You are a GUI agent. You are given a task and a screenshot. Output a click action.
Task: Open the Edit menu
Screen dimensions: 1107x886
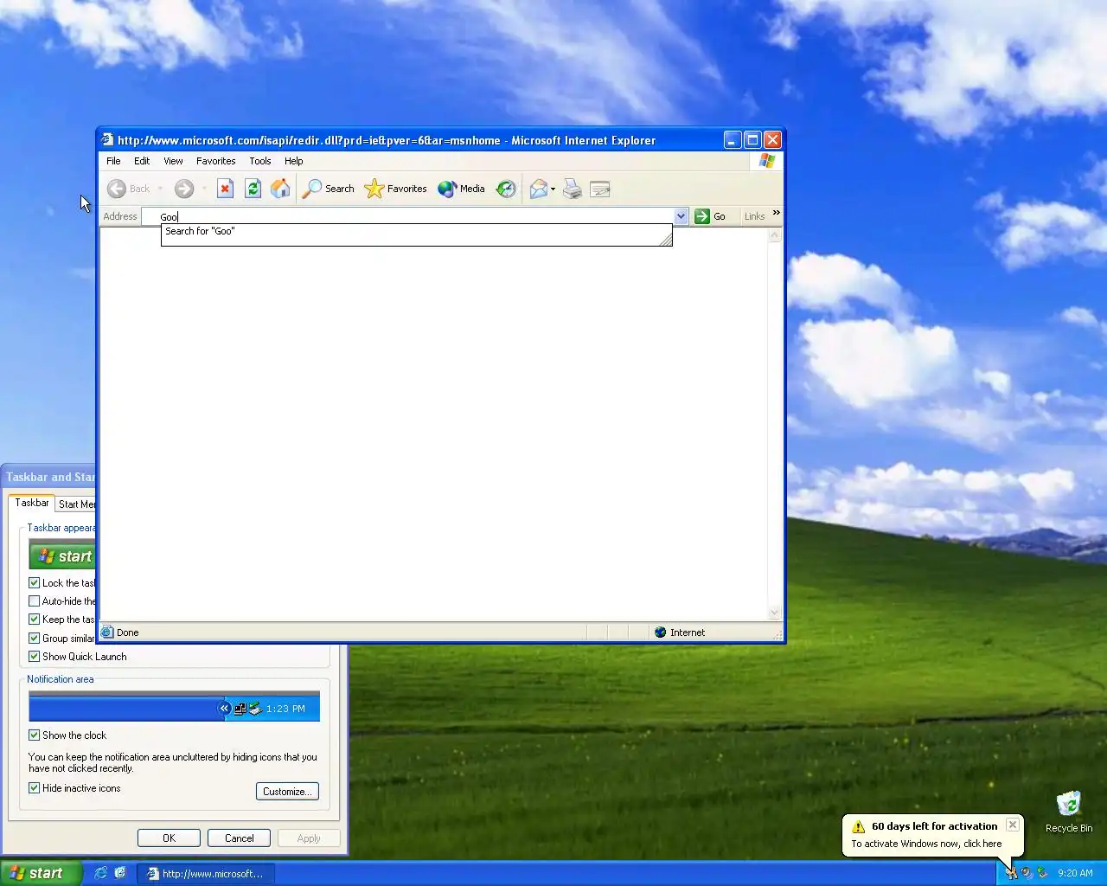142,161
